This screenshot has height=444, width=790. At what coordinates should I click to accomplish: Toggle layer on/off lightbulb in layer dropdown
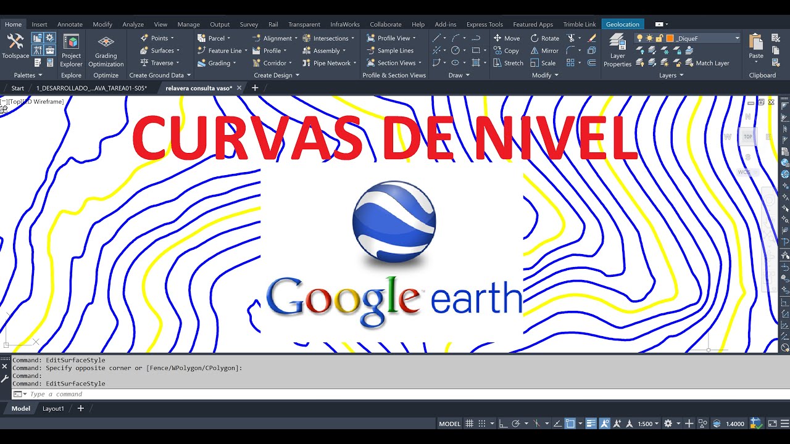(640, 38)
